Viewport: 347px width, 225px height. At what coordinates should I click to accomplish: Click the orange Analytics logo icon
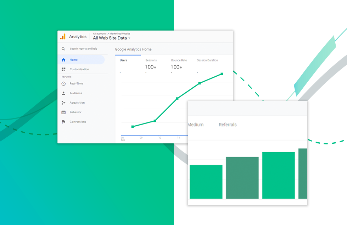63,37
